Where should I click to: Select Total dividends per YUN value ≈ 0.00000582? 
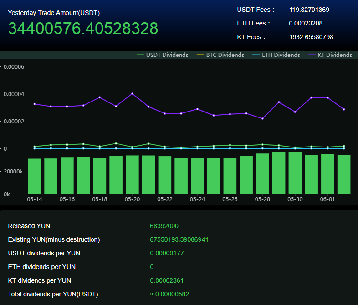point(169,295)
